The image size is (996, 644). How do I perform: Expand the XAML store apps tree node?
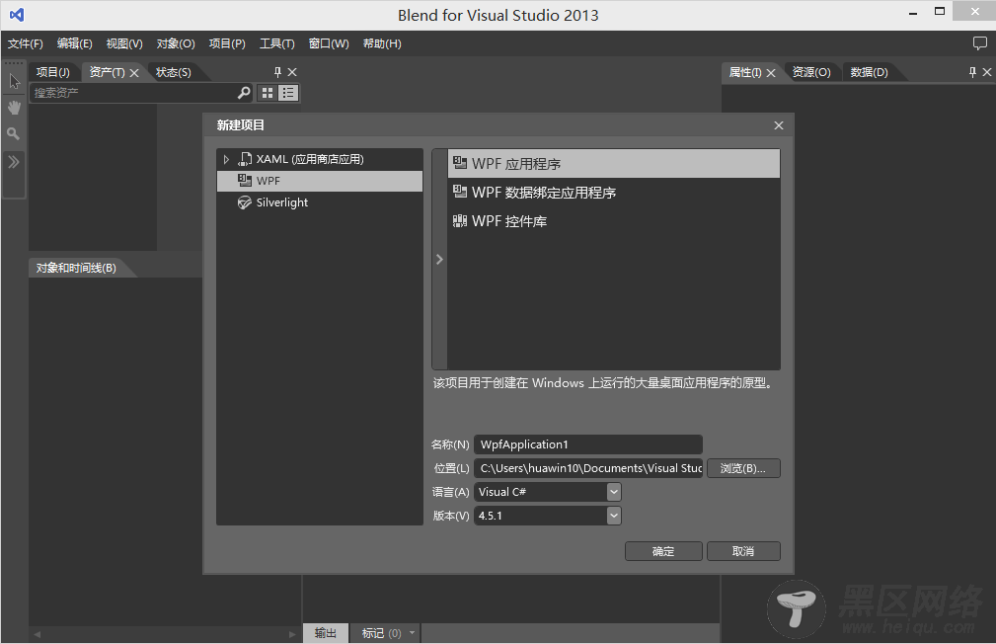pyautogui.click(x=226, y=160)
